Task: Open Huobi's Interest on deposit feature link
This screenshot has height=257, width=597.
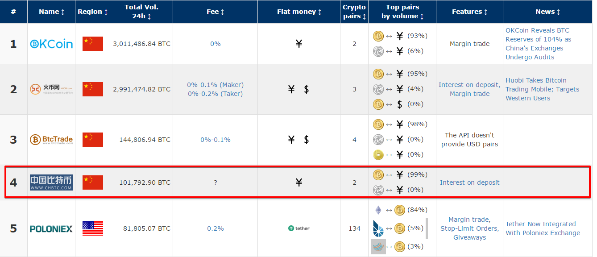Action: (x=469, y=84)
